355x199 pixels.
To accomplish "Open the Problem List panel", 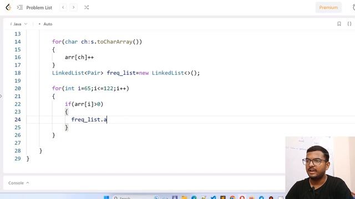I will [39, 7].
